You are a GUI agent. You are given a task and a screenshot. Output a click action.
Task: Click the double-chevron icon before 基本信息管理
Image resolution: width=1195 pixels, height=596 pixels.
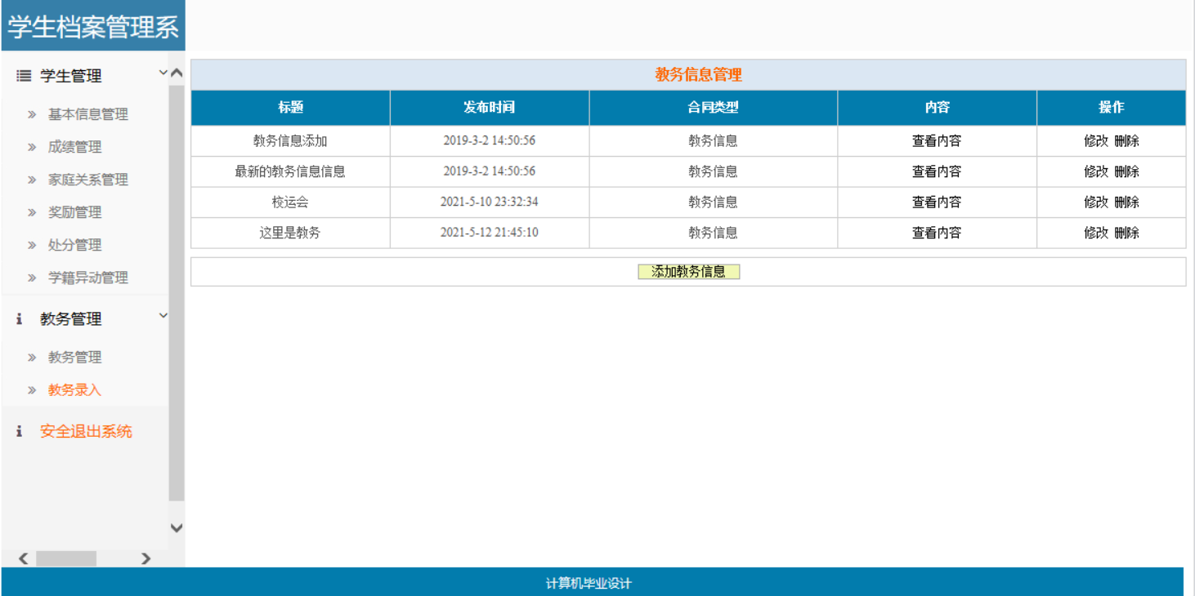click(32, 114)
